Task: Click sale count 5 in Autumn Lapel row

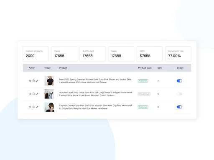Action: pos(158,94)
